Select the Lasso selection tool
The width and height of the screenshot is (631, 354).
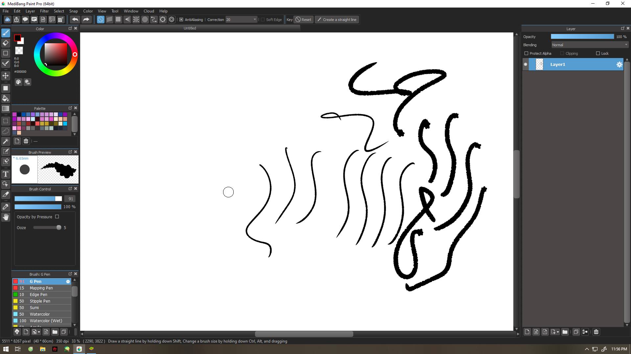point(6,131)
